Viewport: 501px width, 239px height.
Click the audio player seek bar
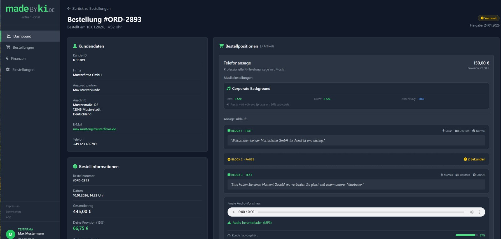click(x=361, y=212)
